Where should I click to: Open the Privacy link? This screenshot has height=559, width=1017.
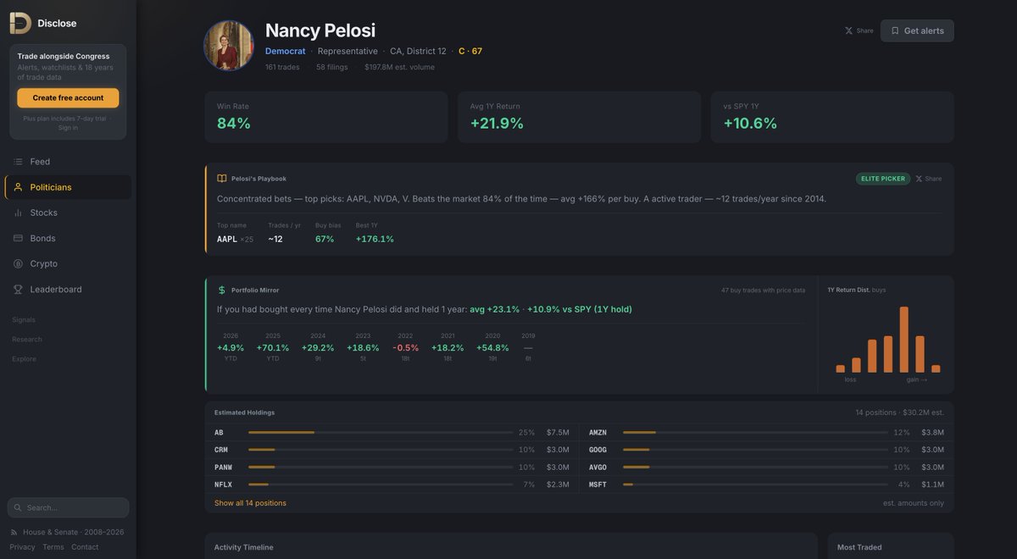pos(22,547)
